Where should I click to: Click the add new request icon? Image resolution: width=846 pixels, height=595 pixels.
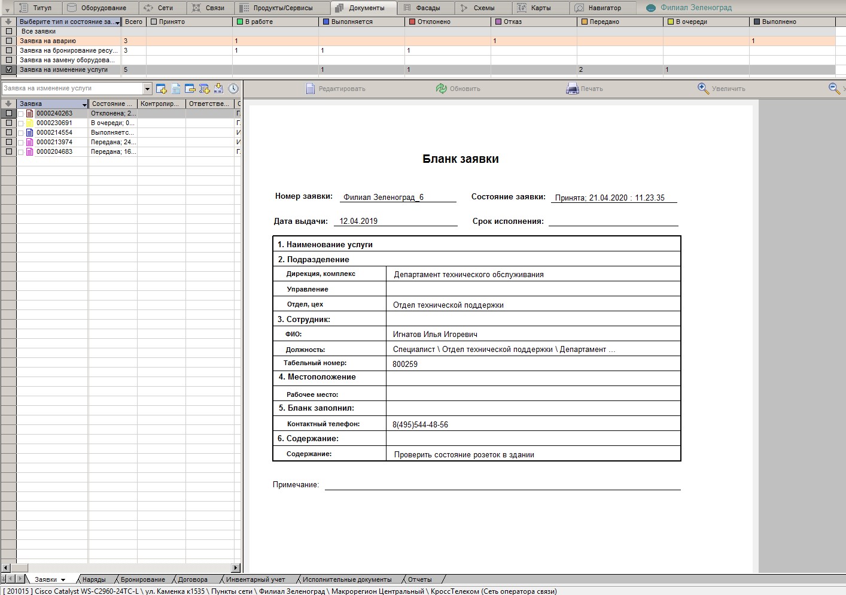click(x=162, y=89)
